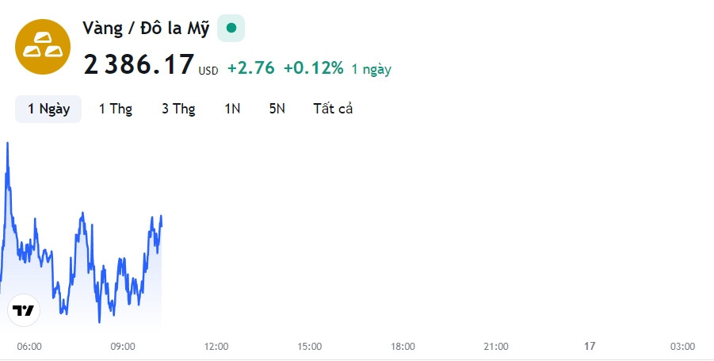Click the 03:00 time axis label
Viewport: 714px width, 361px height.
coord(682,347)
